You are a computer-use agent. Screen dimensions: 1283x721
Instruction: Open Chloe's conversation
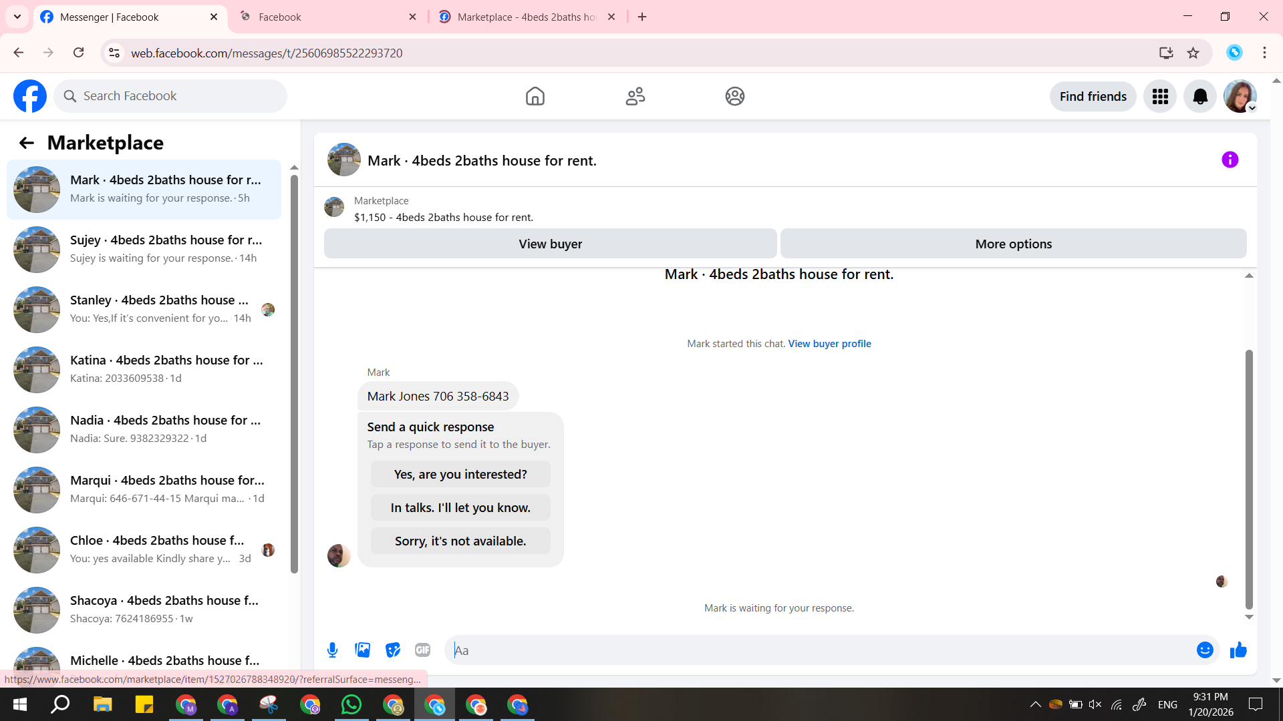tap(144, 549)
